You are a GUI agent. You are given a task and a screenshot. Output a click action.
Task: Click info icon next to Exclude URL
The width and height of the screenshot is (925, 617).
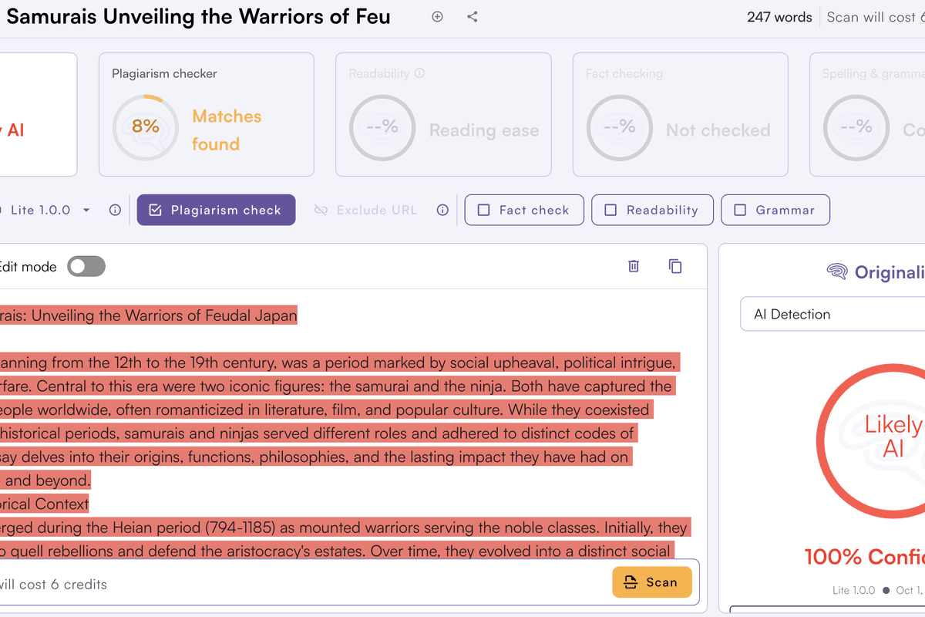coord(442,210)
